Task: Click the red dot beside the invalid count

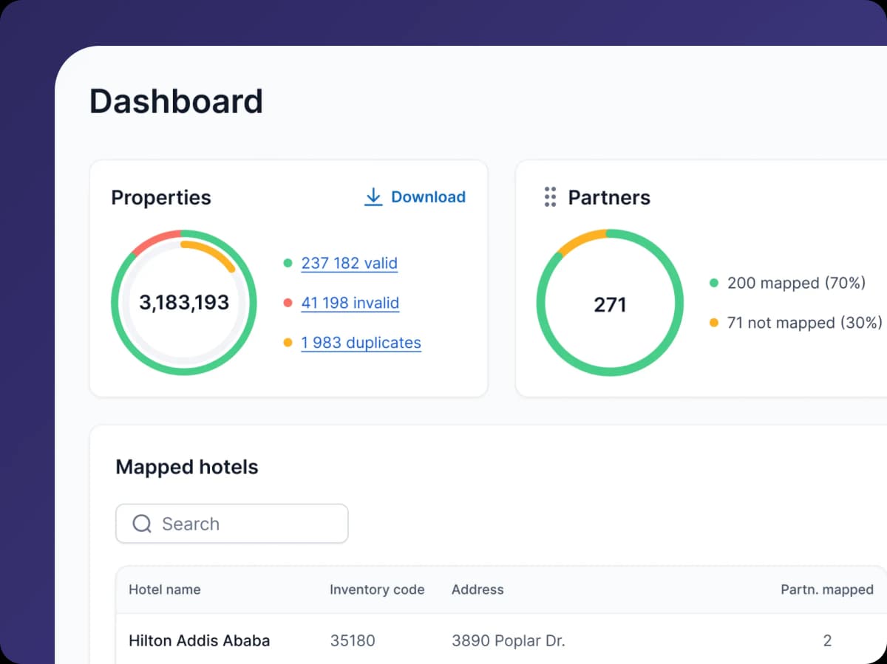Action: tap(288, 303)
